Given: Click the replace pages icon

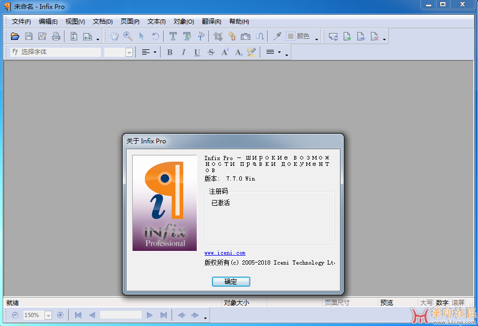Looking at the screenshot, I should click(x=333, y=37).
